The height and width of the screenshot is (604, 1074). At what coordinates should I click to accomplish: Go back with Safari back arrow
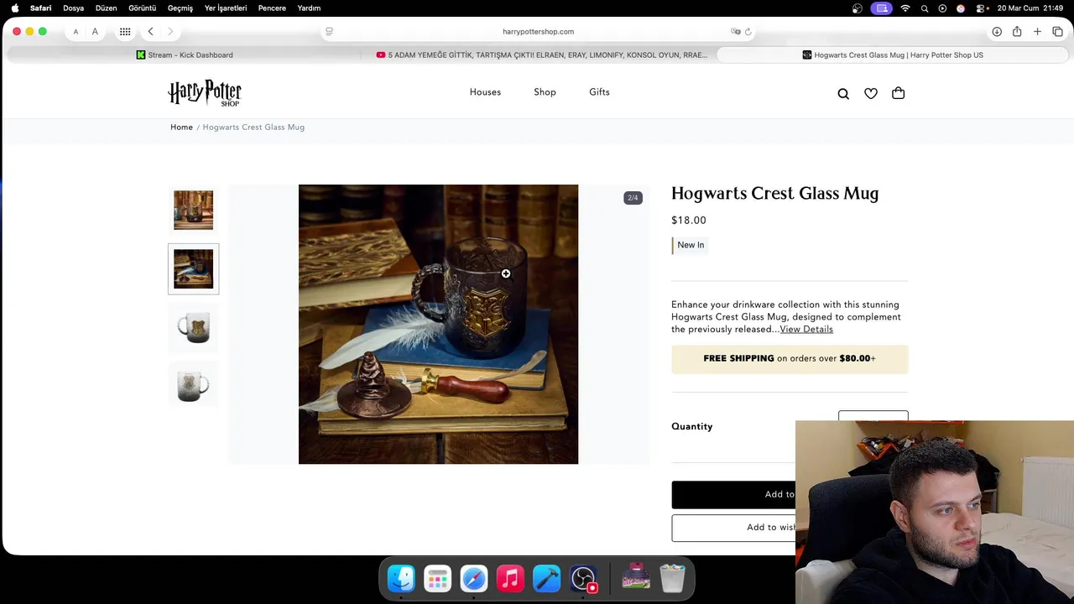[150, 31]
